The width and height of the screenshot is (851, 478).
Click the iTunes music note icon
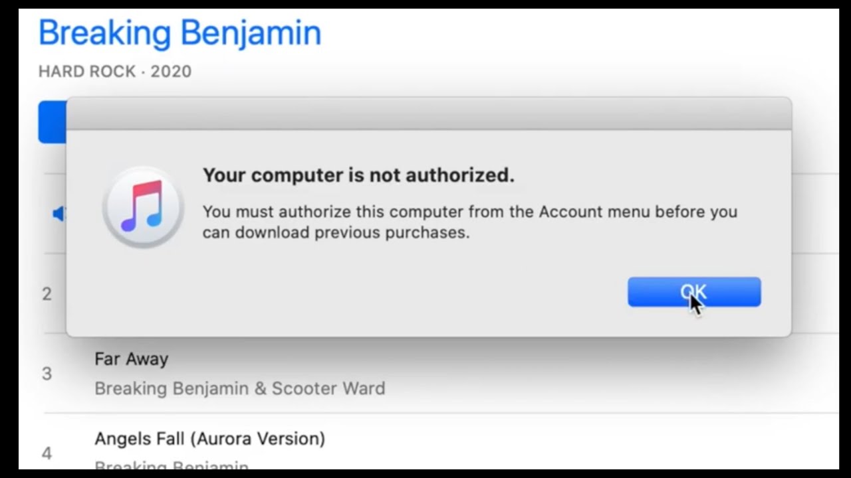[x=143, y=206]
